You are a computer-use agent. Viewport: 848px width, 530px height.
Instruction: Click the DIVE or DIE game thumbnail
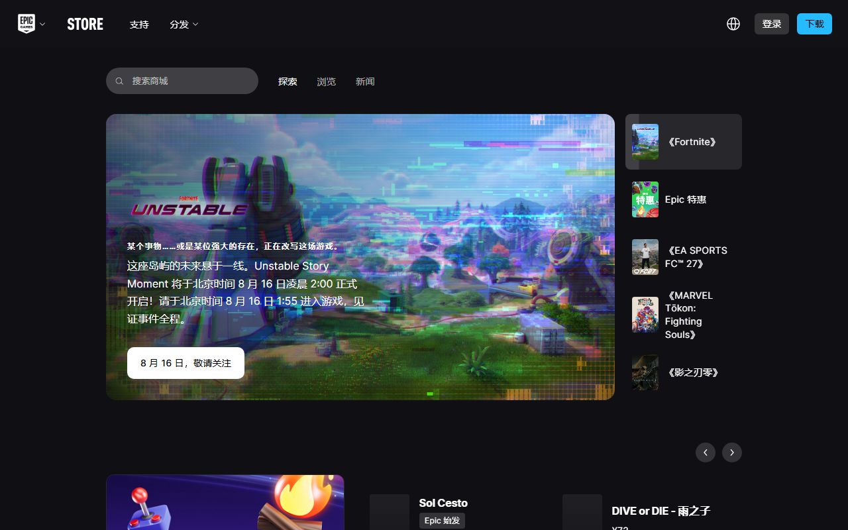pyautogui.click(x=582, y=512)
